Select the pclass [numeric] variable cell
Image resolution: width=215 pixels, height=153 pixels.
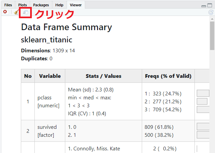tap(48, 101)
